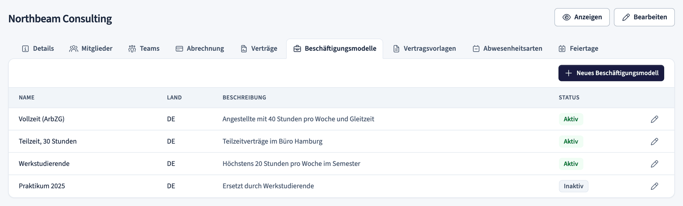
Task: Go to the Abrechnung tab
Action: pos(200,49)
